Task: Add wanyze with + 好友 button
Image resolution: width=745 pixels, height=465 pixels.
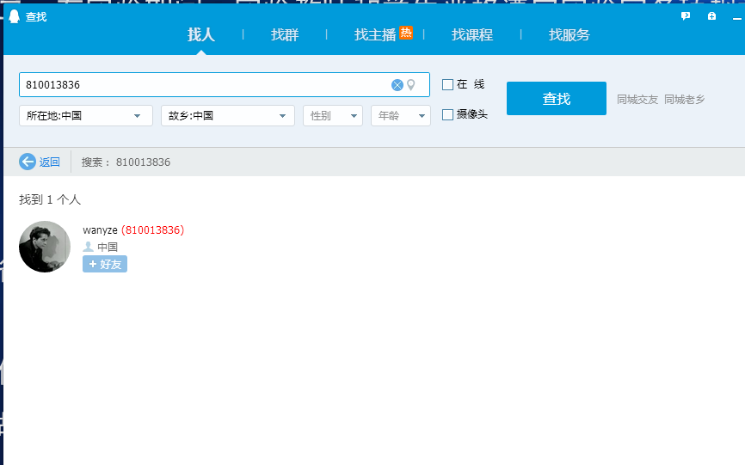Action: click(x=105, y=264)
